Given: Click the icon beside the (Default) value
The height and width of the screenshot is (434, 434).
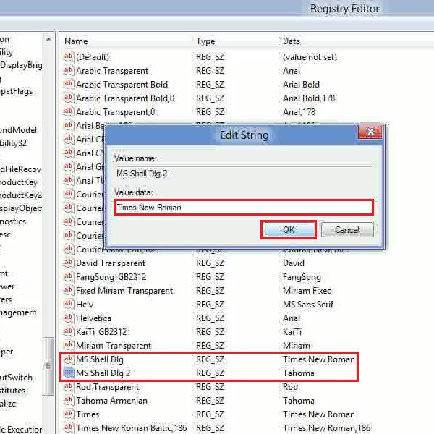Looking at the screenshot, I should click(69, 56).
